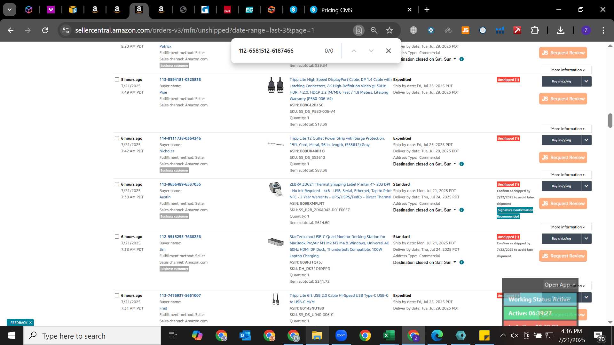Image resolution: width=614 pixels, height=345 pixels.
Task: Expand More information below the DisplayPort cable order
Action: [567, 129]
